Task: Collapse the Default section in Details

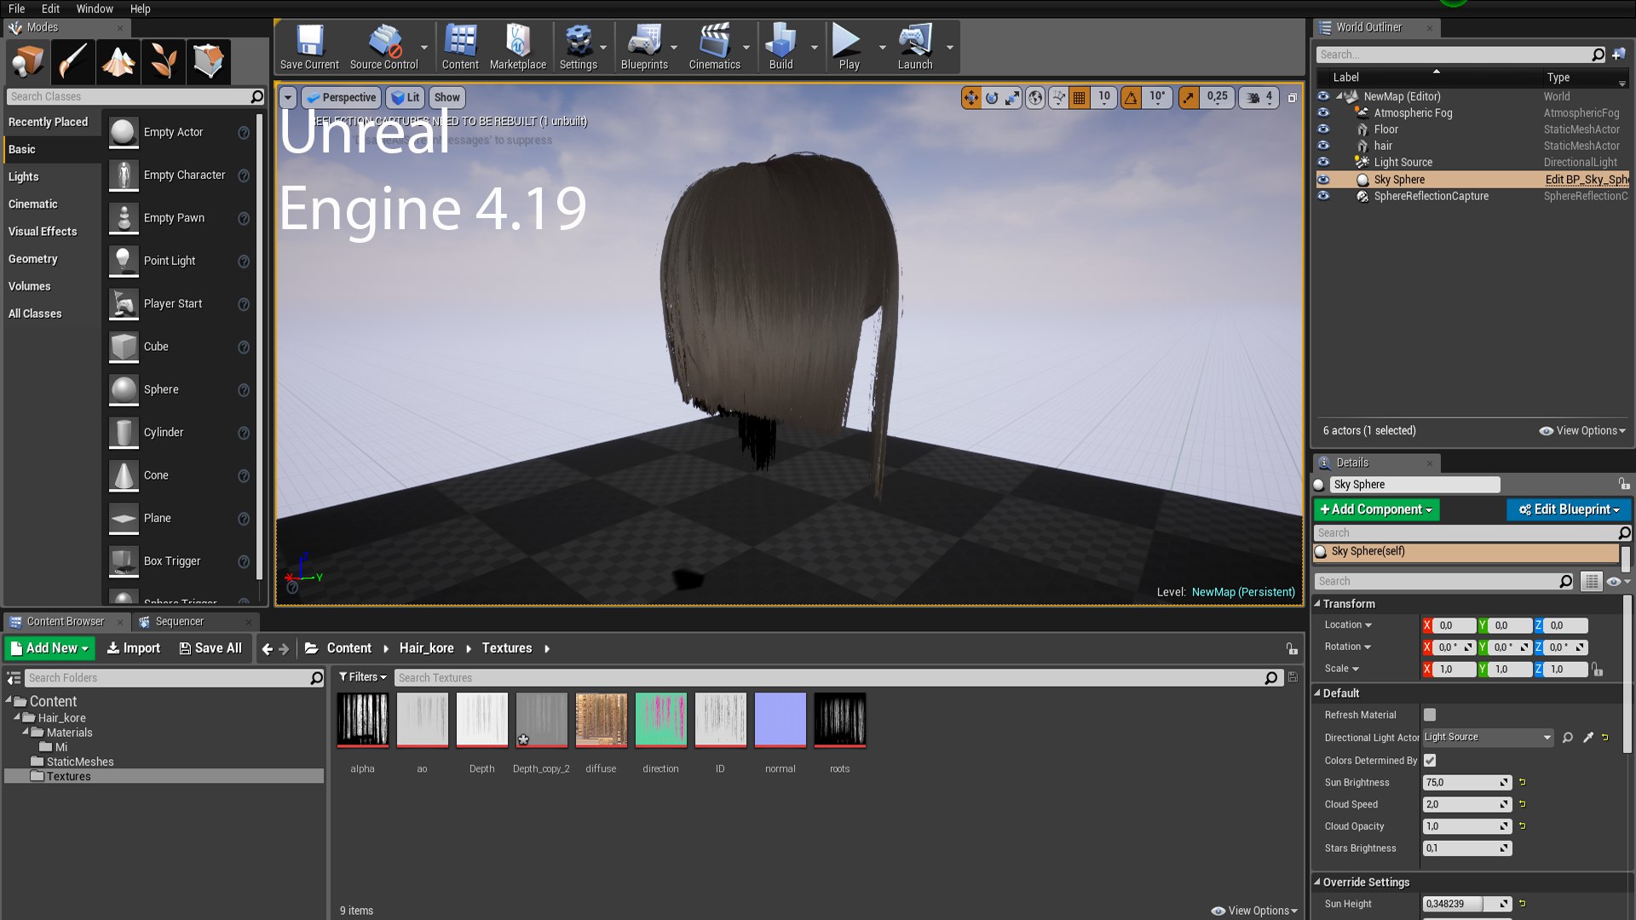Action: pos(1317,693)
